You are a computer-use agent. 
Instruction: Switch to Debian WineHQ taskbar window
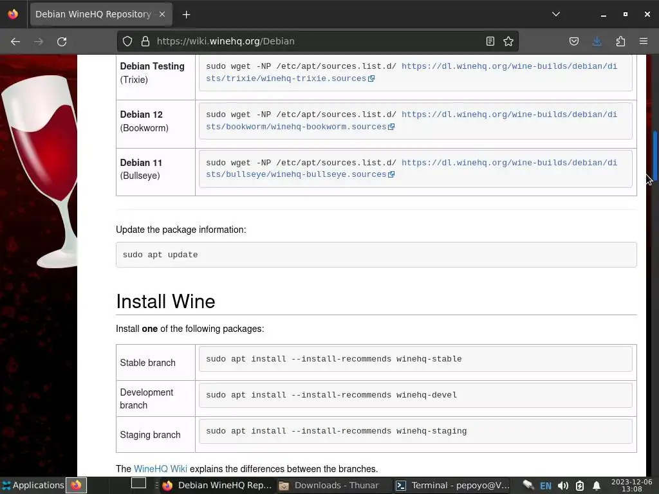(x=218, y=485)
